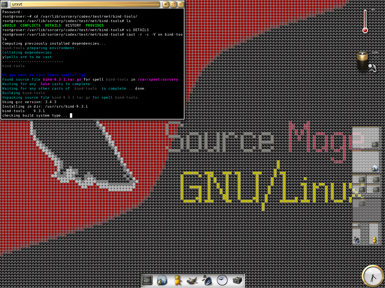This screenshot has width=385, height=288.
Task: Click the red thermometer temperature widget
Action: pos(365,21)
